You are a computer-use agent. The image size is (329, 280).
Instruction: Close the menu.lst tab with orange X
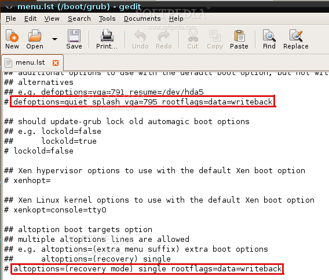[56, 63]
